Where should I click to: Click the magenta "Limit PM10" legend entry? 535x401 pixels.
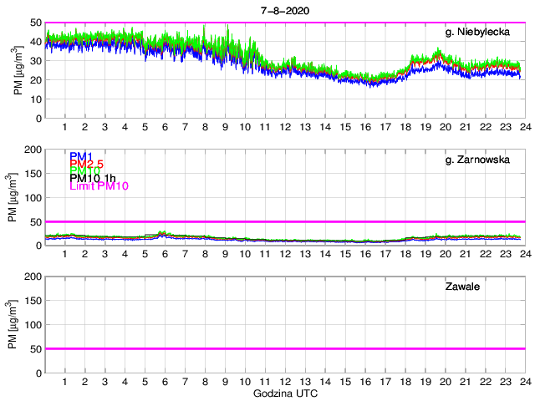point(99,185)
